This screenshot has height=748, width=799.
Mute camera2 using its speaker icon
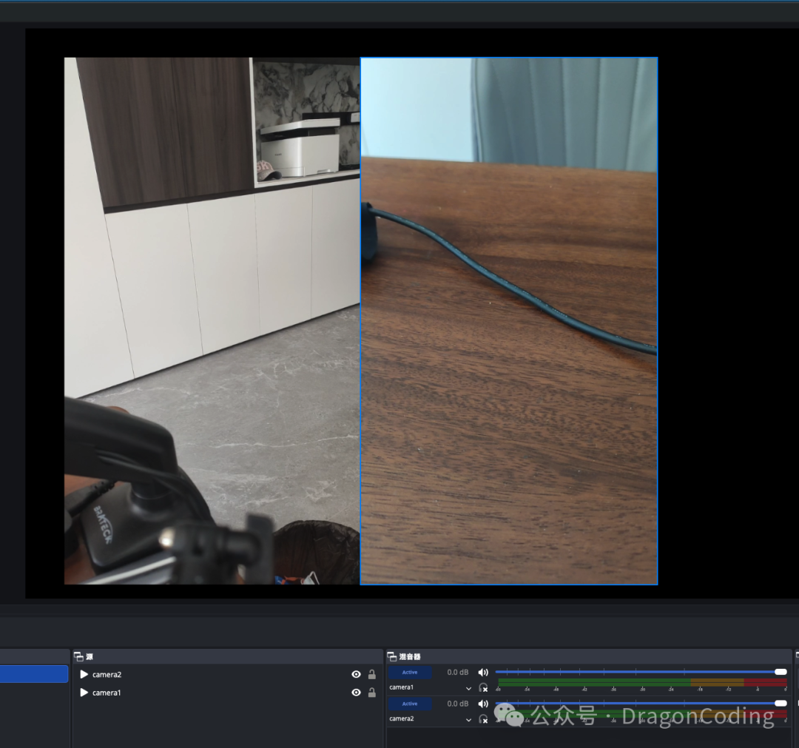[483, 704]
